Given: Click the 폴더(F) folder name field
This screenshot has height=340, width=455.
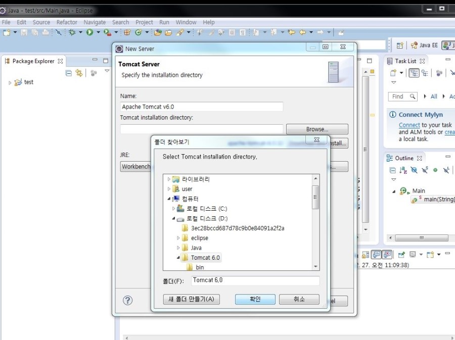Looking at the screenshot, I should coord(255,280).
